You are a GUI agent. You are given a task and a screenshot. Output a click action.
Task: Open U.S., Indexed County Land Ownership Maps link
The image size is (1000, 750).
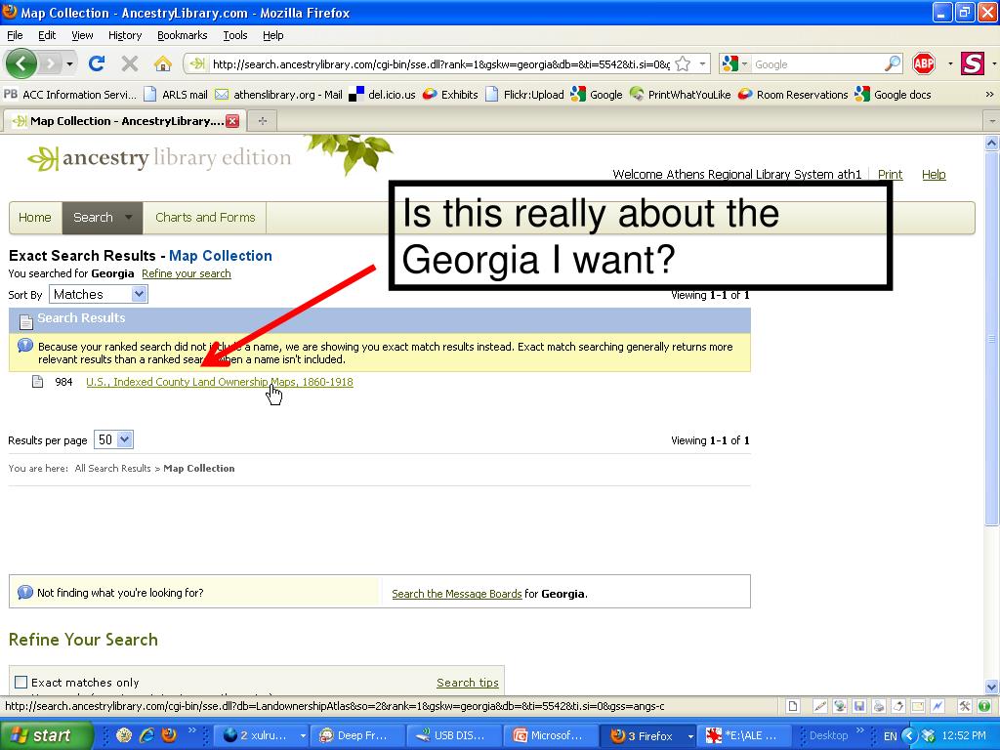pos(220,382)
